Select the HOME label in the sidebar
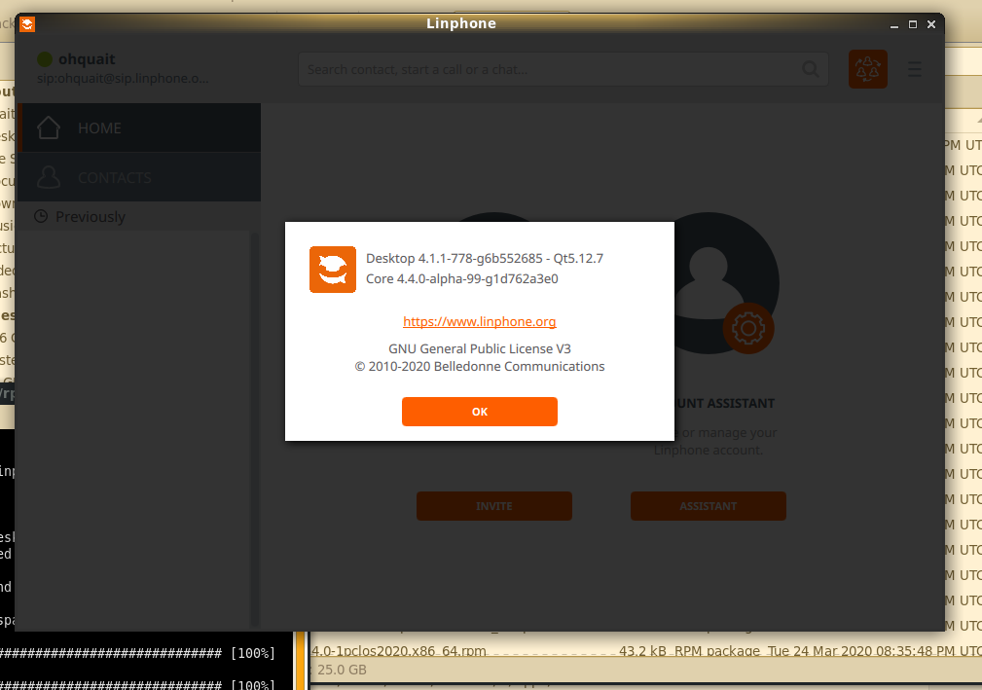This screenshot has height=690, width=982. coord(99,127)
